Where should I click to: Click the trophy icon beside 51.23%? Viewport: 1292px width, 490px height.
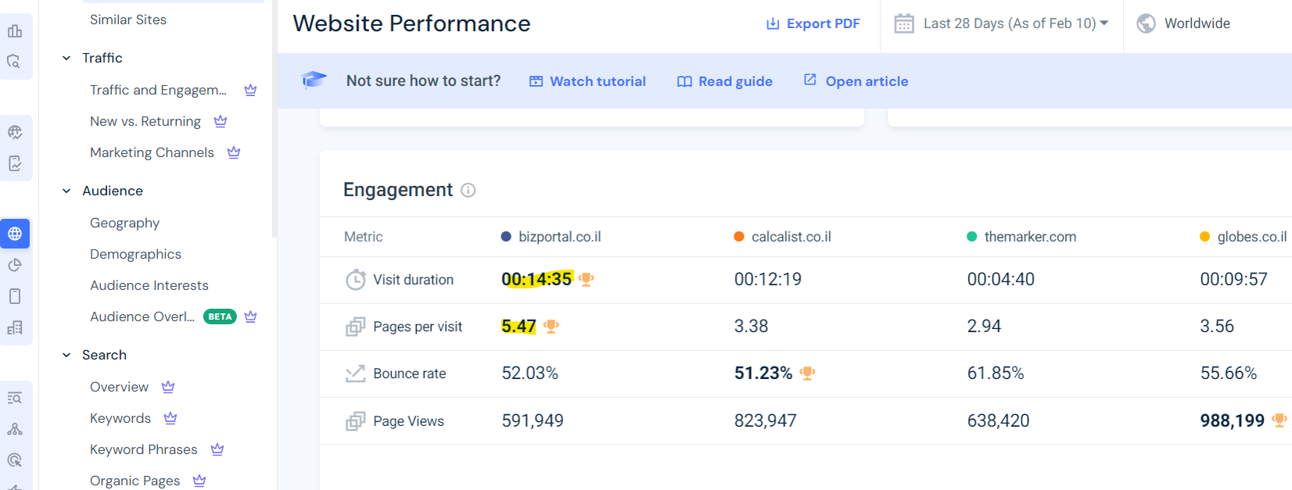click(808, 374)
